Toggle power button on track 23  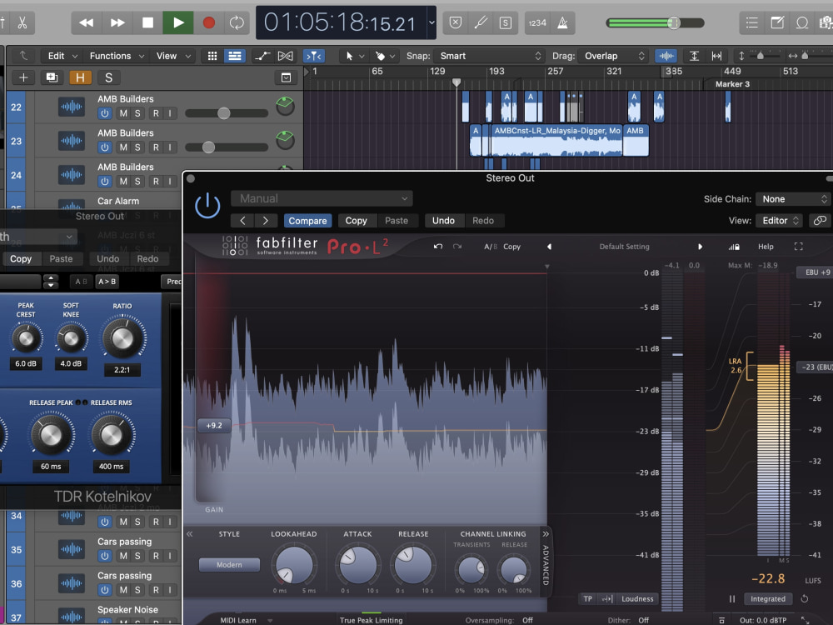click(105, 147)
